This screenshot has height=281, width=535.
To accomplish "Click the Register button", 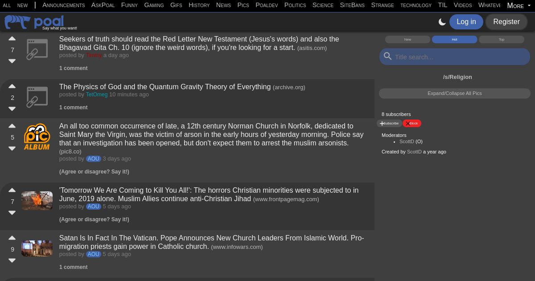I will click(506, 22).
